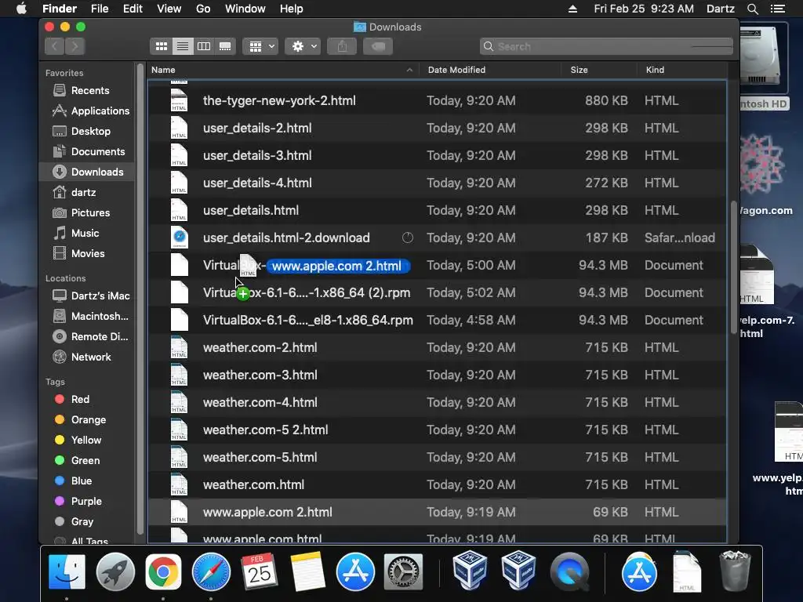The image size is (803, 602).
Task: Focus the Finder Search field
Action: [x=606, y=46]
